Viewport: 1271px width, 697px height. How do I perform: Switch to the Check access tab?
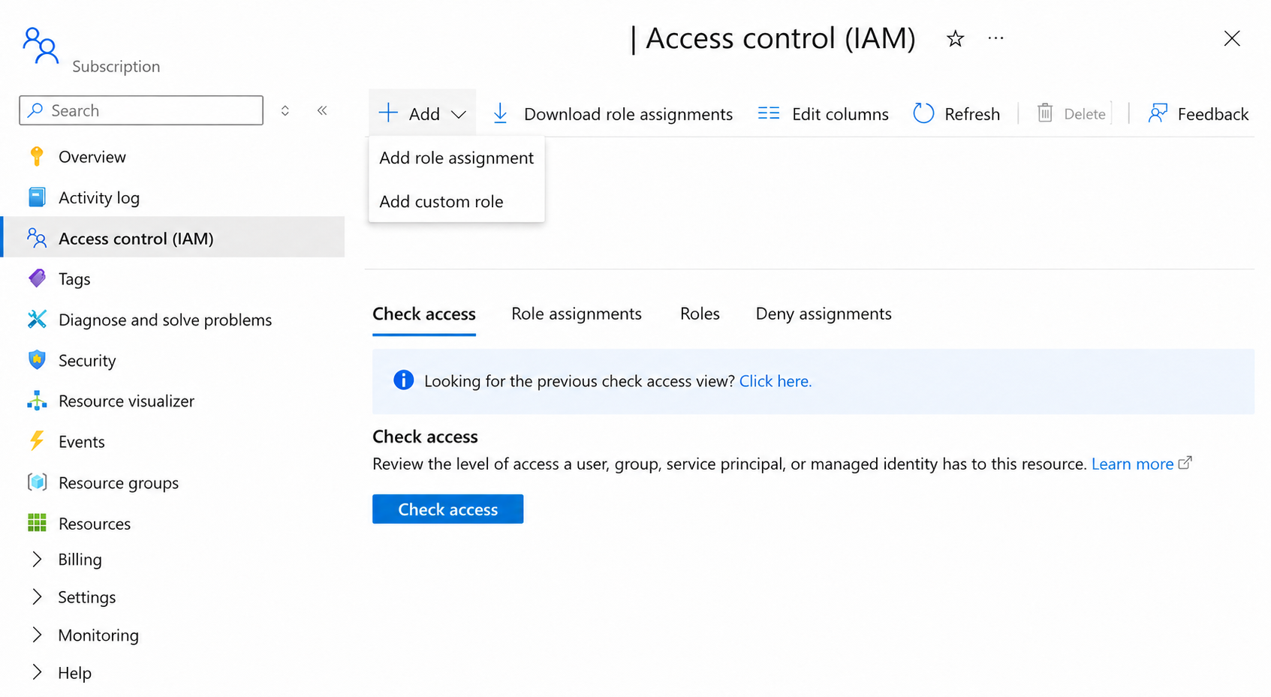424,314
